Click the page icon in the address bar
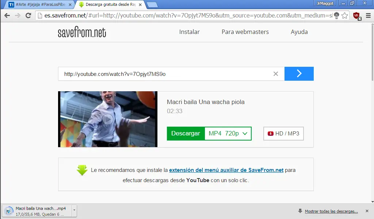 coord(40,15)
